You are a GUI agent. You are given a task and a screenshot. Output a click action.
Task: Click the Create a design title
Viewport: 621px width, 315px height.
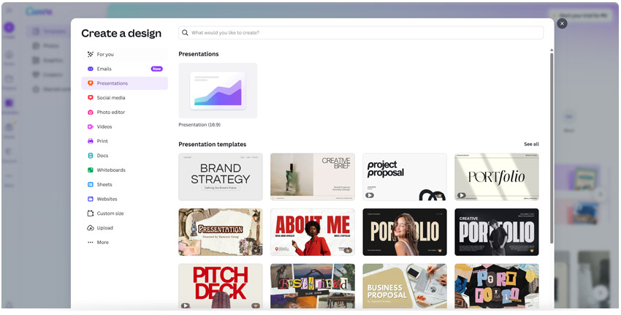tap(121, 34)
